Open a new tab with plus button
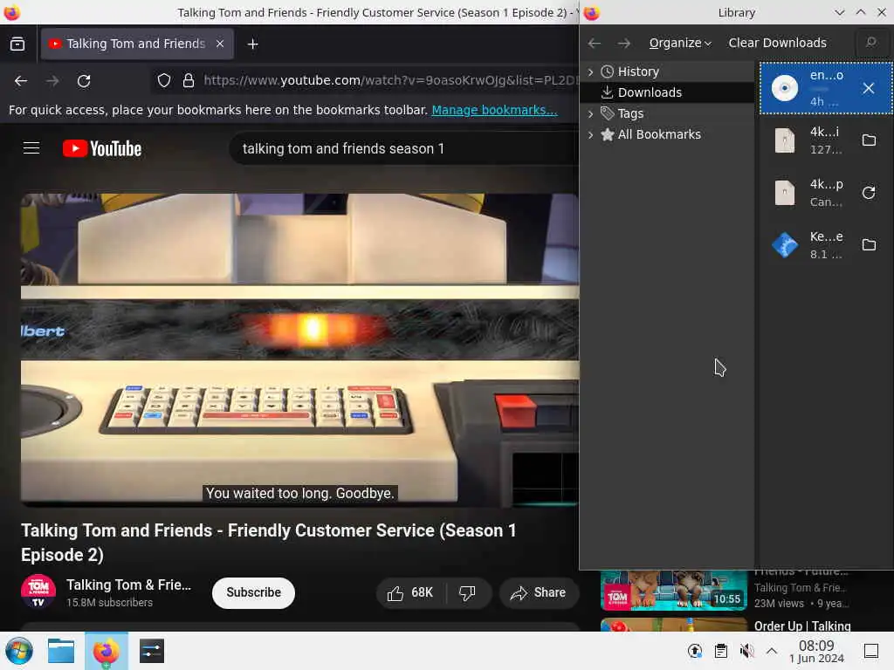 coord(252,44)
